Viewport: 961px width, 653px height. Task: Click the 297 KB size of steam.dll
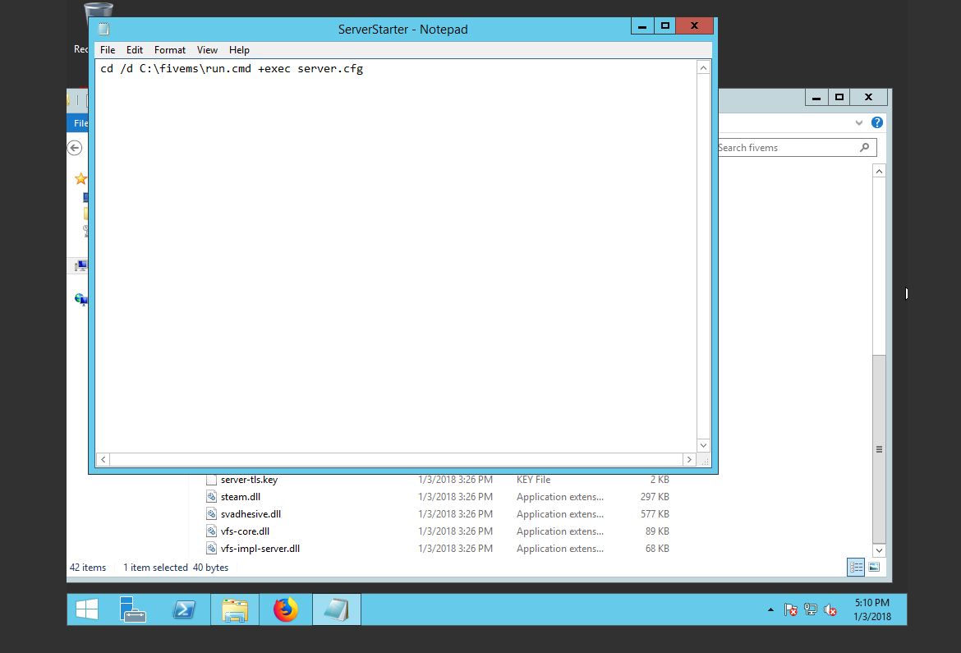coord(655,497)
